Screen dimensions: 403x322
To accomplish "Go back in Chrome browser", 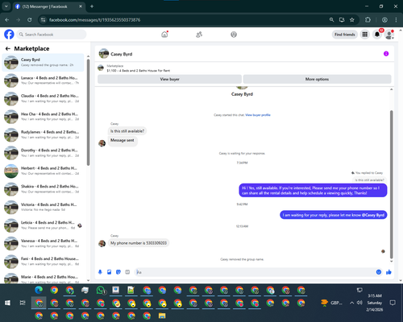I will pyautogui.click(x=7, y=20).
